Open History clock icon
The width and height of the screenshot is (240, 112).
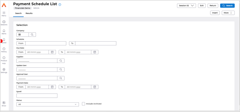pyautogui.click(x=4, y=49)
